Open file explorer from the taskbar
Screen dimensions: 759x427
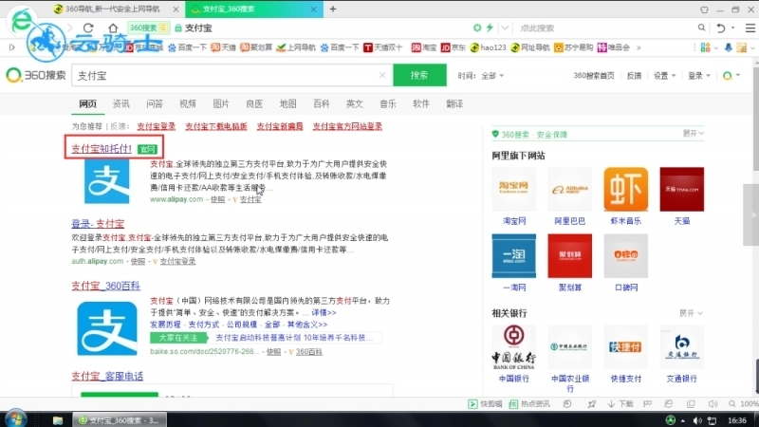click(x=58, y=420)
